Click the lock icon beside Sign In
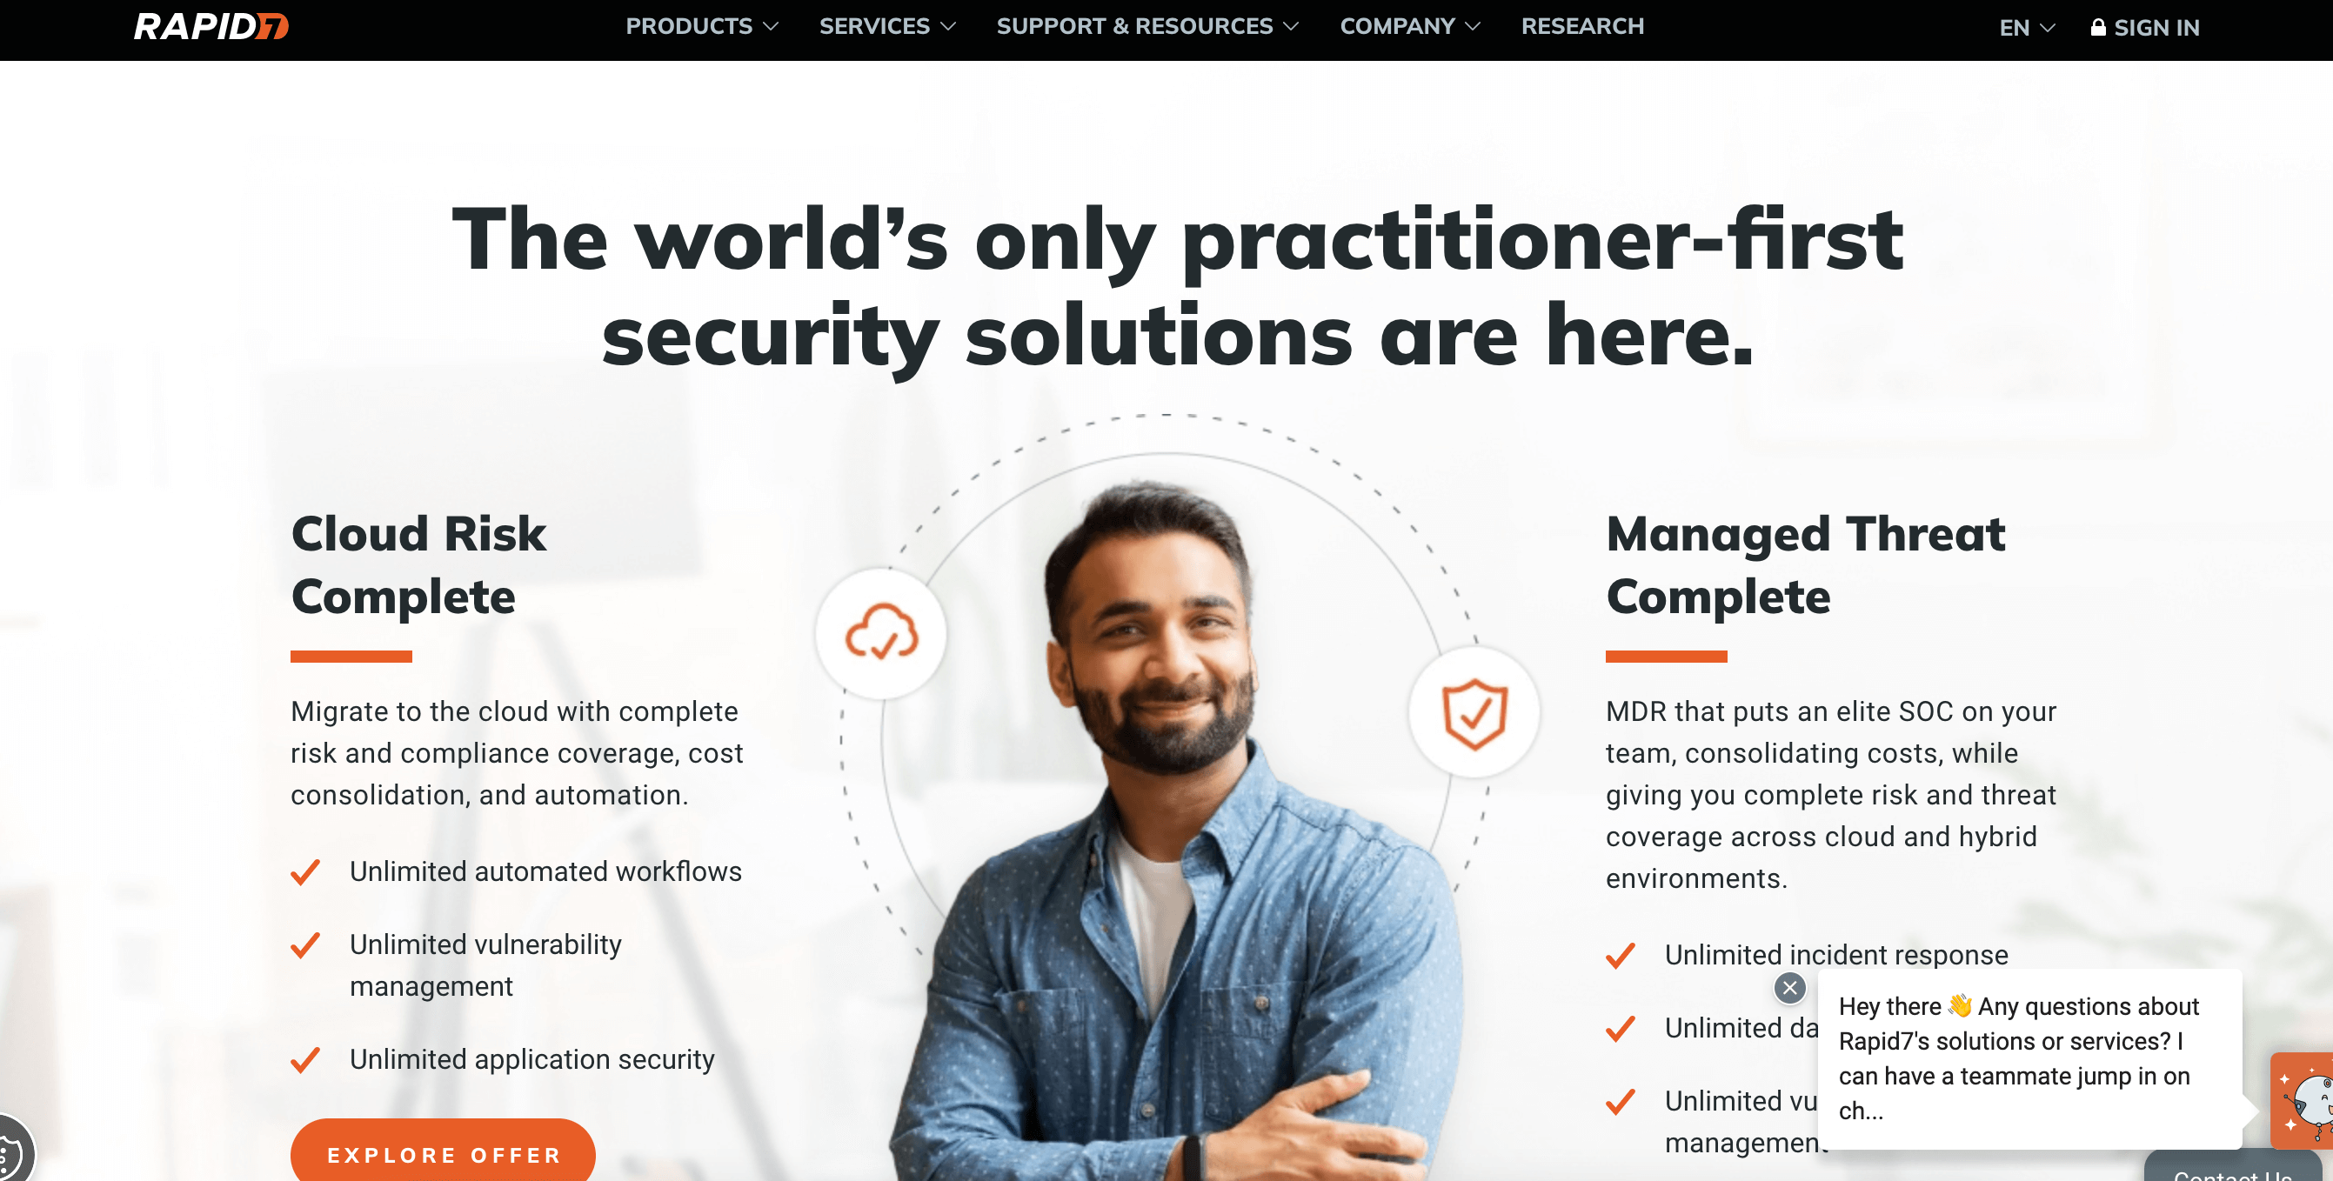 click(x=2097, y=27)
